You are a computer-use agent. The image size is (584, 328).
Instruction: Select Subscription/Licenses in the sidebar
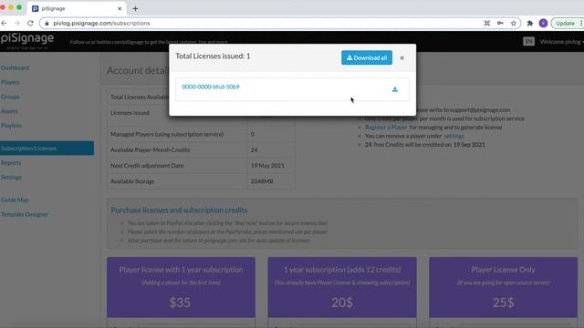pos(47,148)
